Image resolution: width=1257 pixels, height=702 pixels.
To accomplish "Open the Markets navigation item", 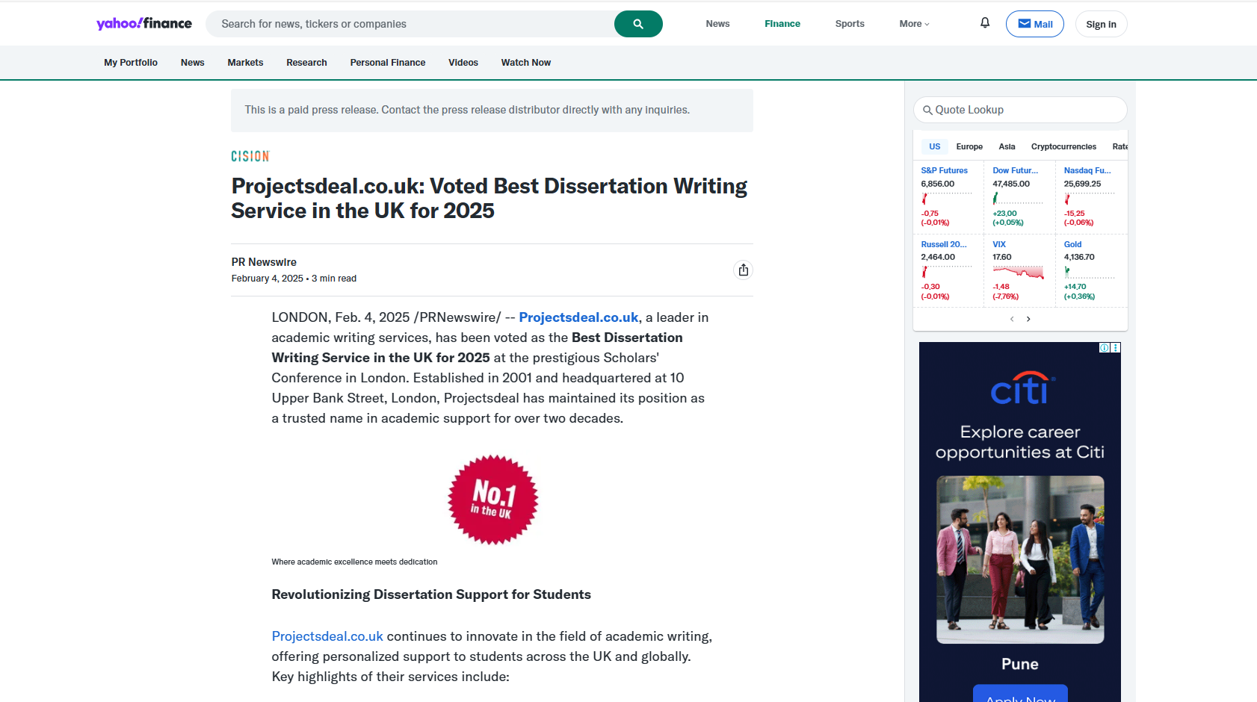I will coord(245,62).
